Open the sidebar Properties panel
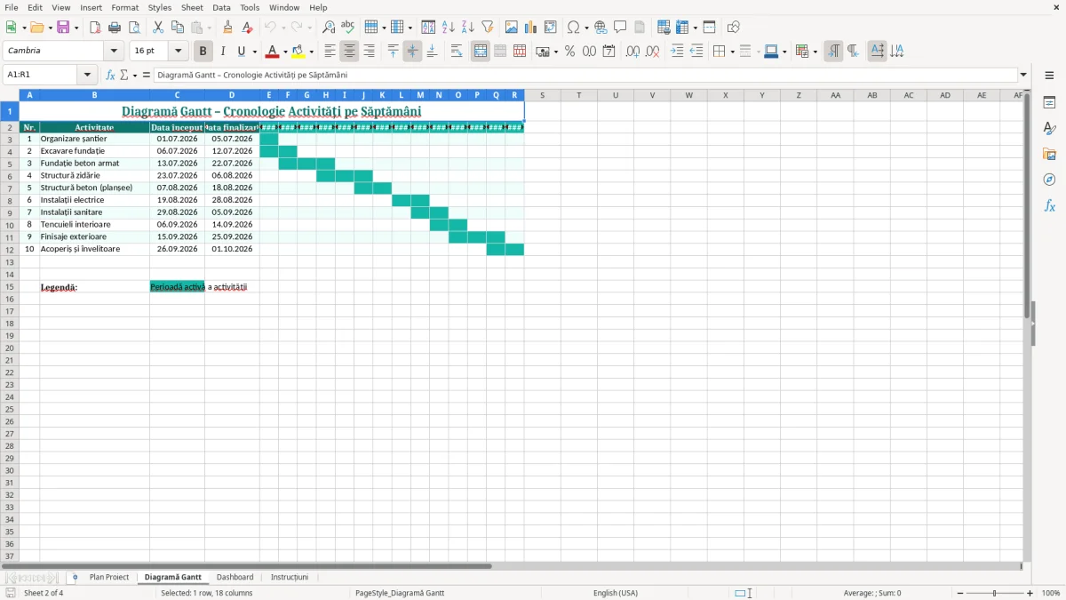This screenshot has height=600, width=1066. coord(1049,102)
